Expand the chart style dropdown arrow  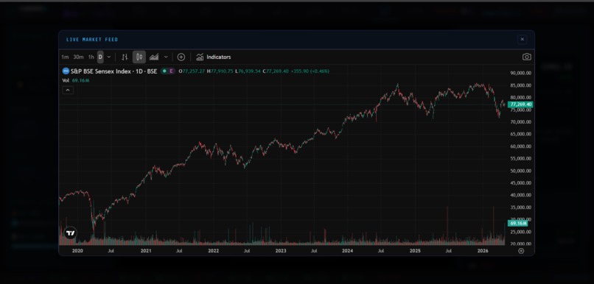point(166,57)
